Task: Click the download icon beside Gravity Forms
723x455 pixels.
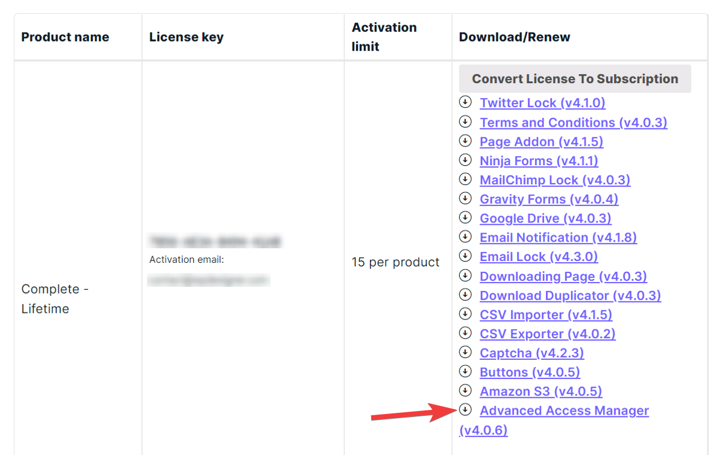Action: point(465,198)
